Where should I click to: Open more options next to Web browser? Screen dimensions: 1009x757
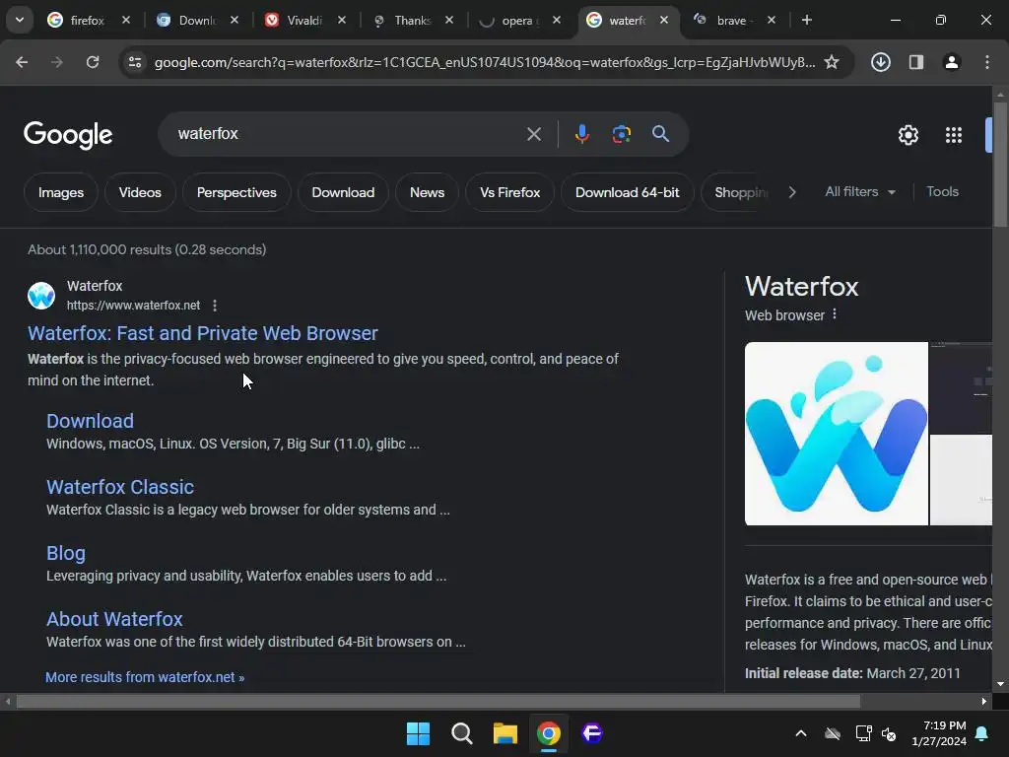[x=835, y=314]
